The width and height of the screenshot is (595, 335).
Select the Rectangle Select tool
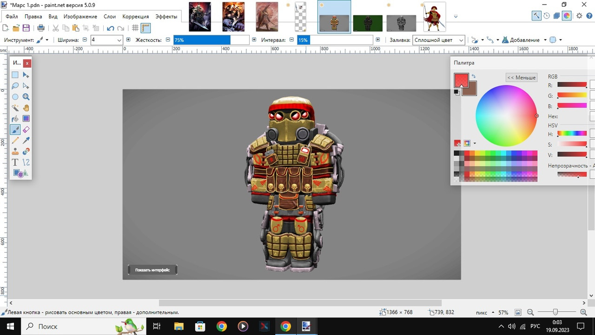[15, 75]
